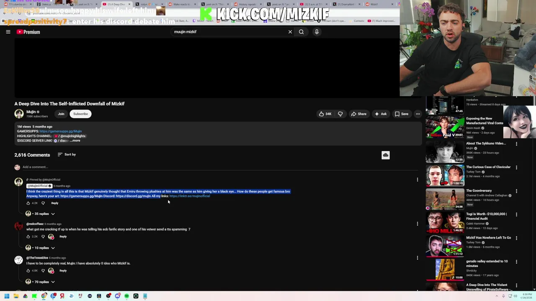
Task: Reply to the TheTexasDice comment
Action: click(63, 270)
